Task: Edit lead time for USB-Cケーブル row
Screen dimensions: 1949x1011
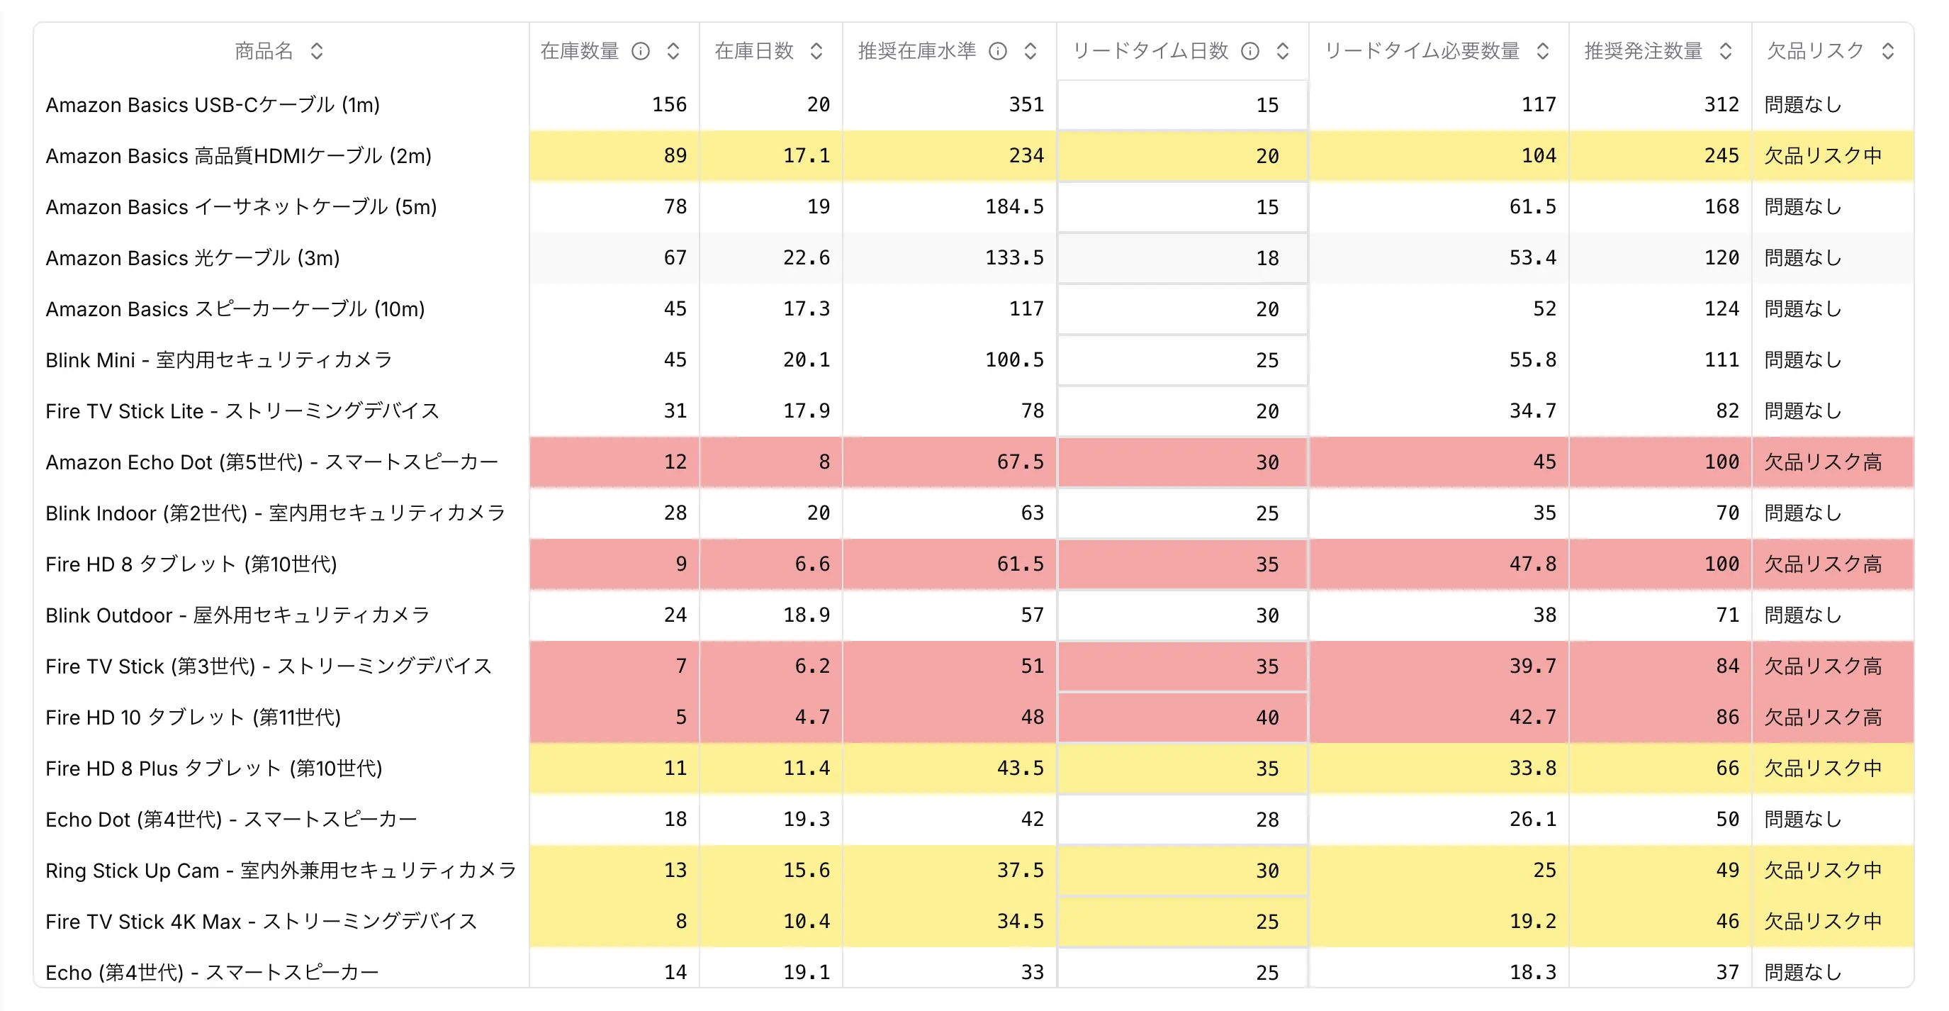Action: click(x=1182, y=104)
